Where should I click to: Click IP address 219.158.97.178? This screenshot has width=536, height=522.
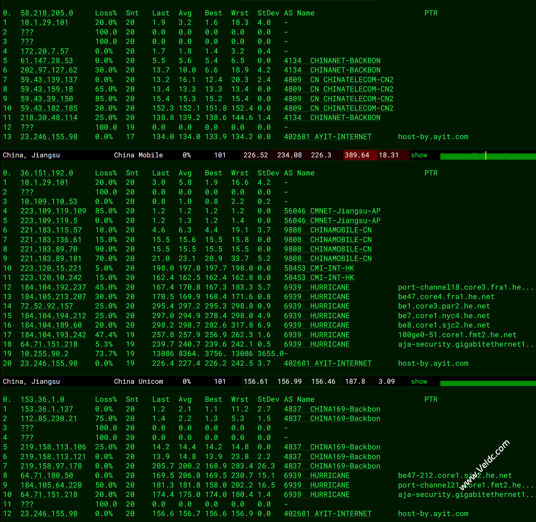click(x=51, y=466)
